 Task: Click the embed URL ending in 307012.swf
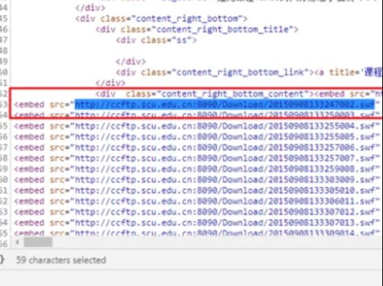click(x=226, y=212)
